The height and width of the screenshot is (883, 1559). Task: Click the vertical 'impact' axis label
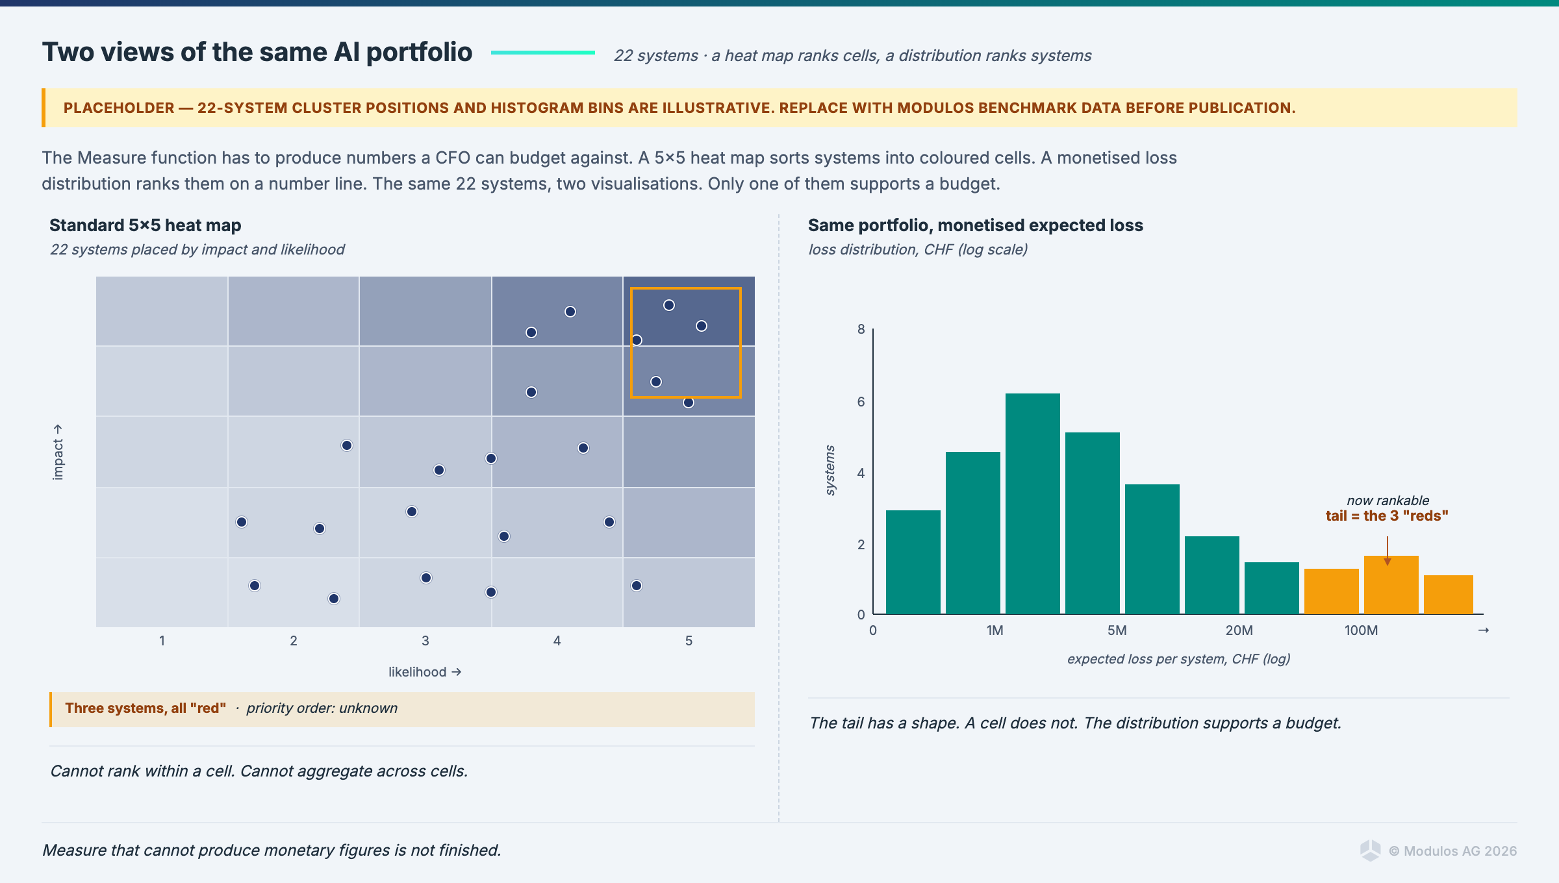58,453
